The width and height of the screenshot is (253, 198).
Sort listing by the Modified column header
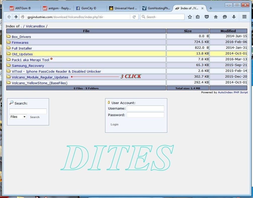(x=228, y=31)
